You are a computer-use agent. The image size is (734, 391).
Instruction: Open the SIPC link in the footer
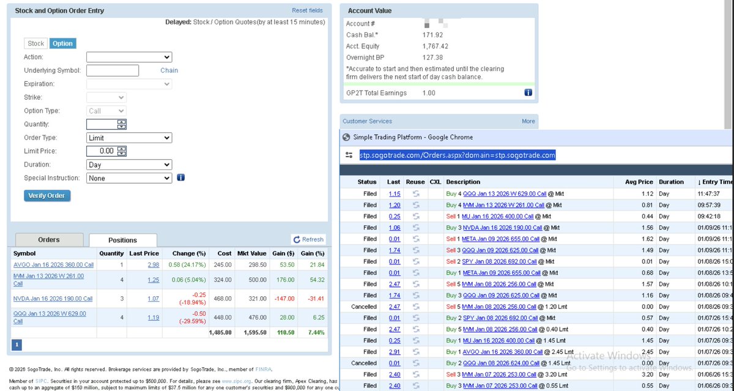pos(40,381)
